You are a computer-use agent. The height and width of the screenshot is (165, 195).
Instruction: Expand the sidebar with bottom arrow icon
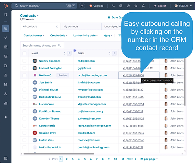(x=5, y=158)
